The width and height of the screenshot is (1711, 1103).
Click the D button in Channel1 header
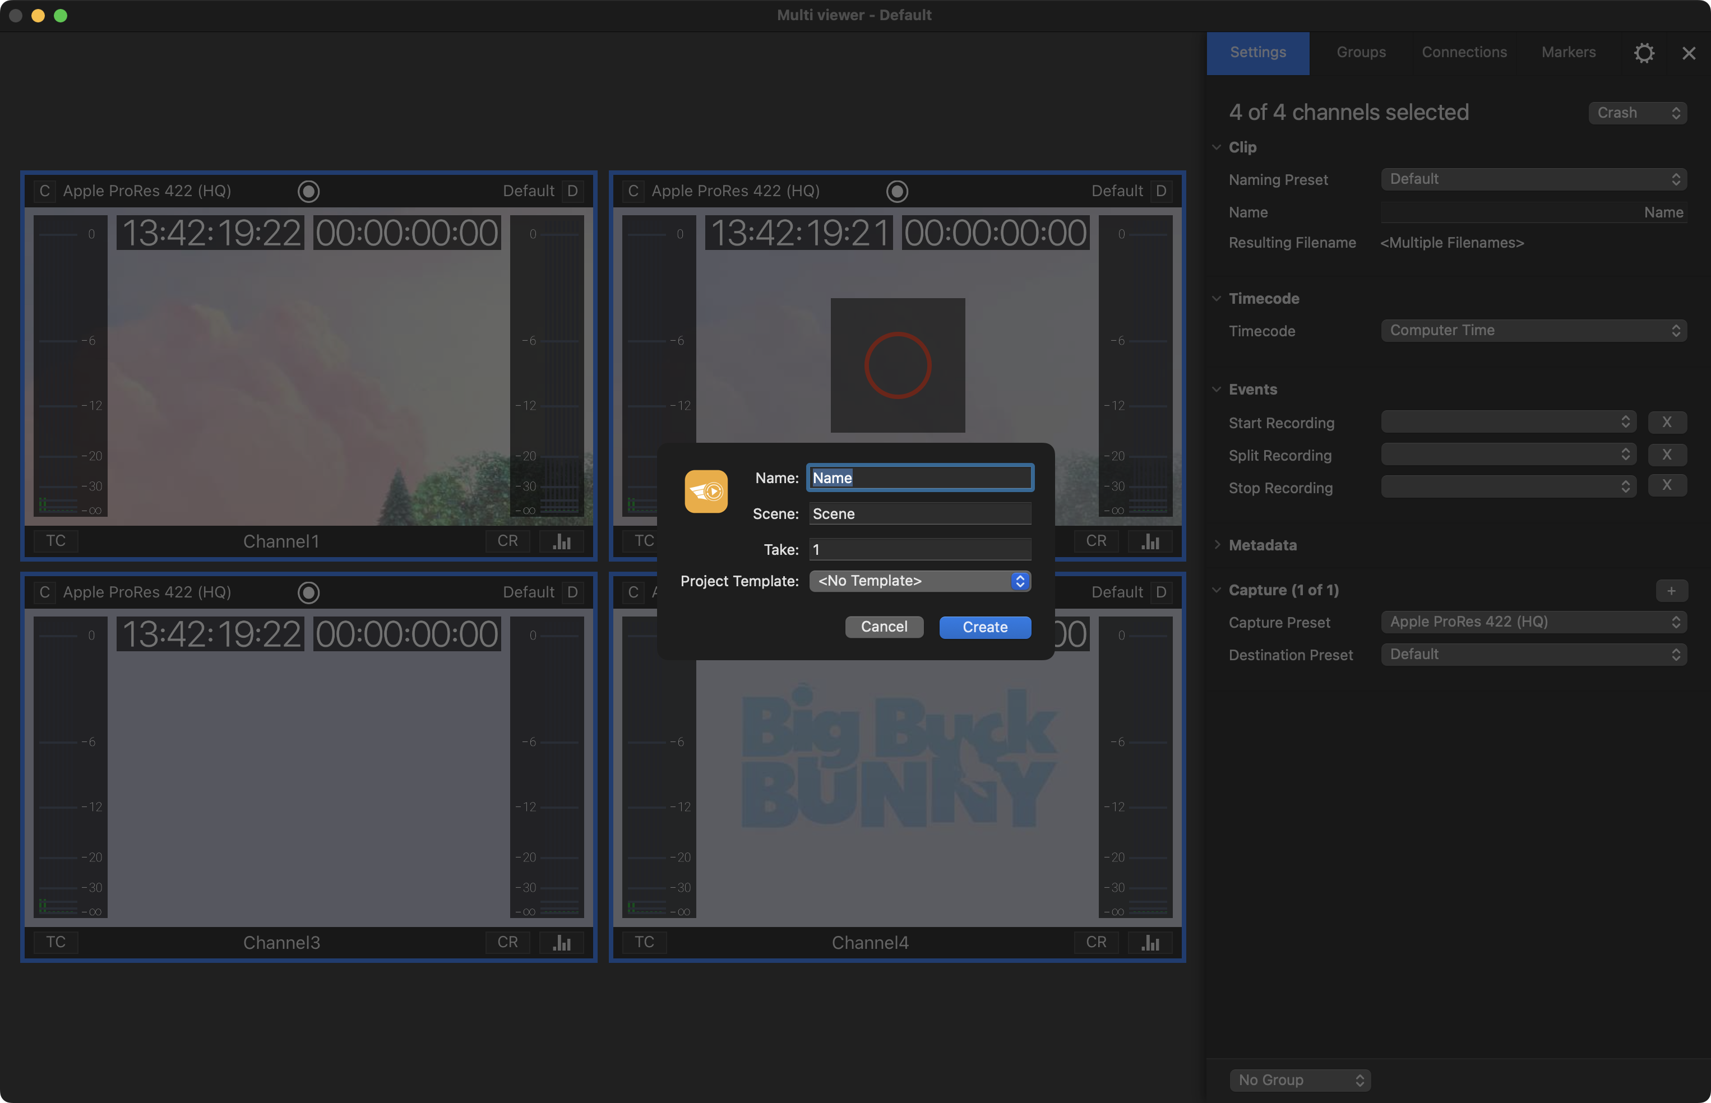click(x=572, y=191)
